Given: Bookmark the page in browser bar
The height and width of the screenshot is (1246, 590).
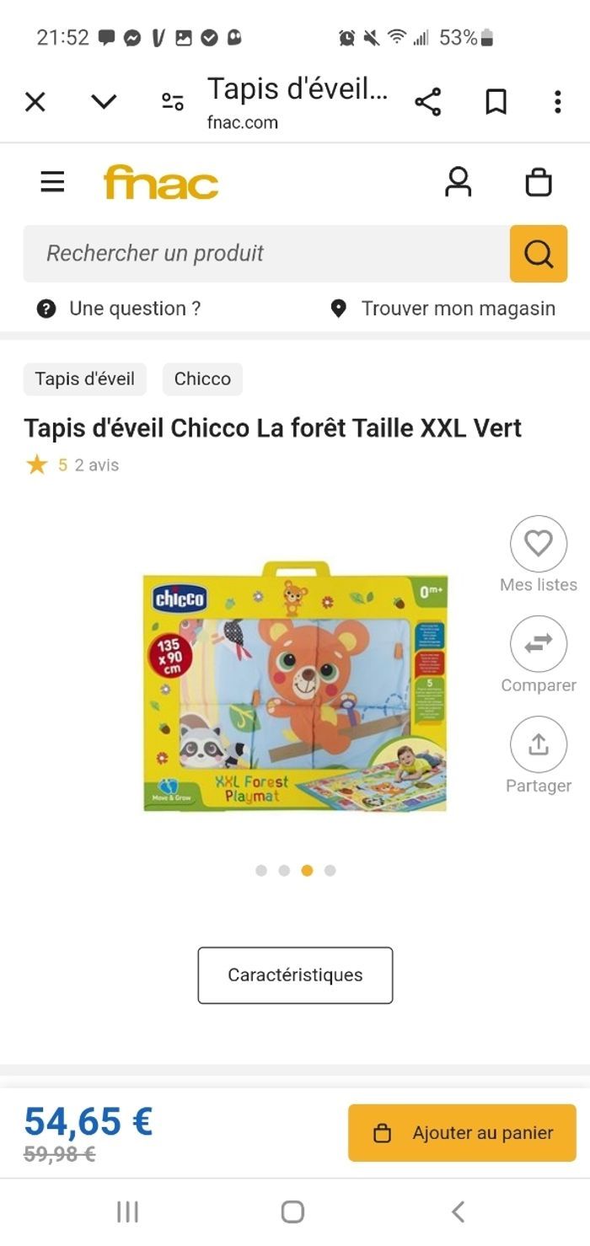Looking at the screenshot, I should [x=496, y=103].
